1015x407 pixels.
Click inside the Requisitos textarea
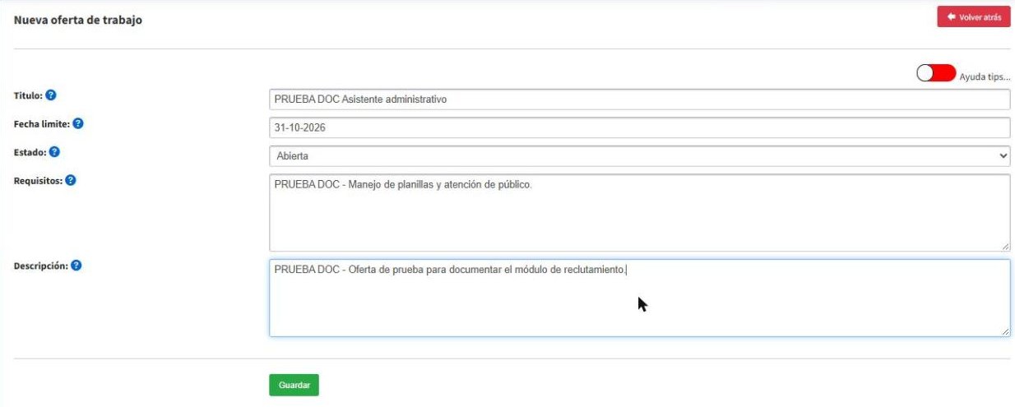pyautogui.click(x=639, y=212)
